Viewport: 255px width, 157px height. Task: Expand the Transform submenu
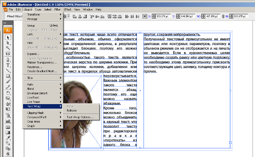43,15
